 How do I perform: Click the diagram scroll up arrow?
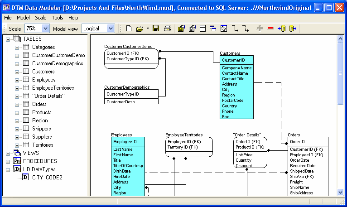pos(340,39)
